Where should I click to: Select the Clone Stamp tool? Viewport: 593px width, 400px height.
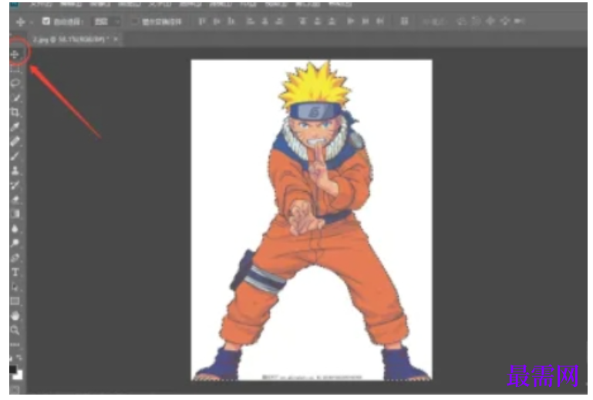point(15,170)
